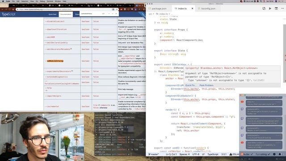This screenshot has height=161, width=286.
Task: Open the Help menu in menu bar
Action: [x=64, y=1]
